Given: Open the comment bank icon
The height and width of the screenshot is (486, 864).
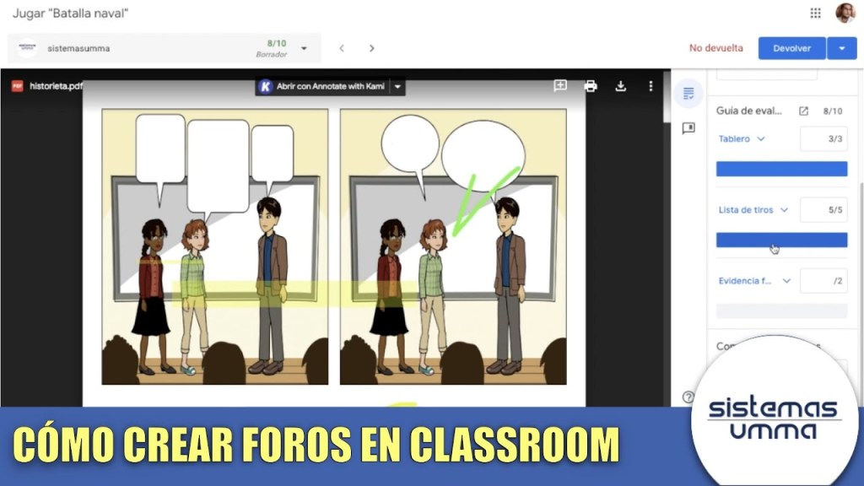Looking at the screenshot, I should point(688,128).
